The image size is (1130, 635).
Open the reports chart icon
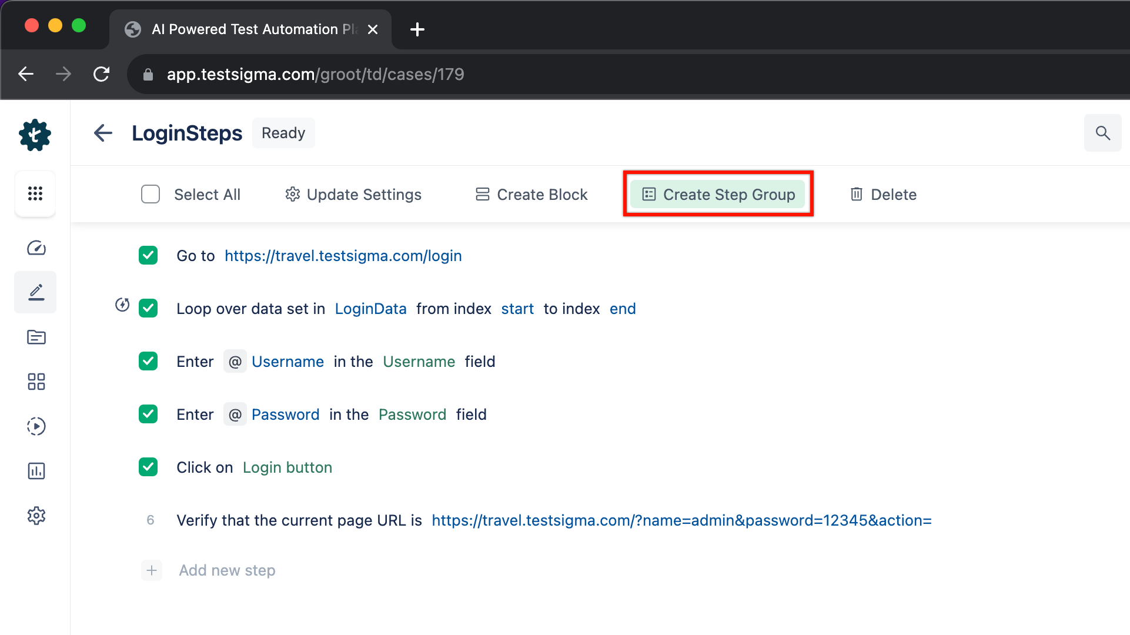(x=36, y=471)
